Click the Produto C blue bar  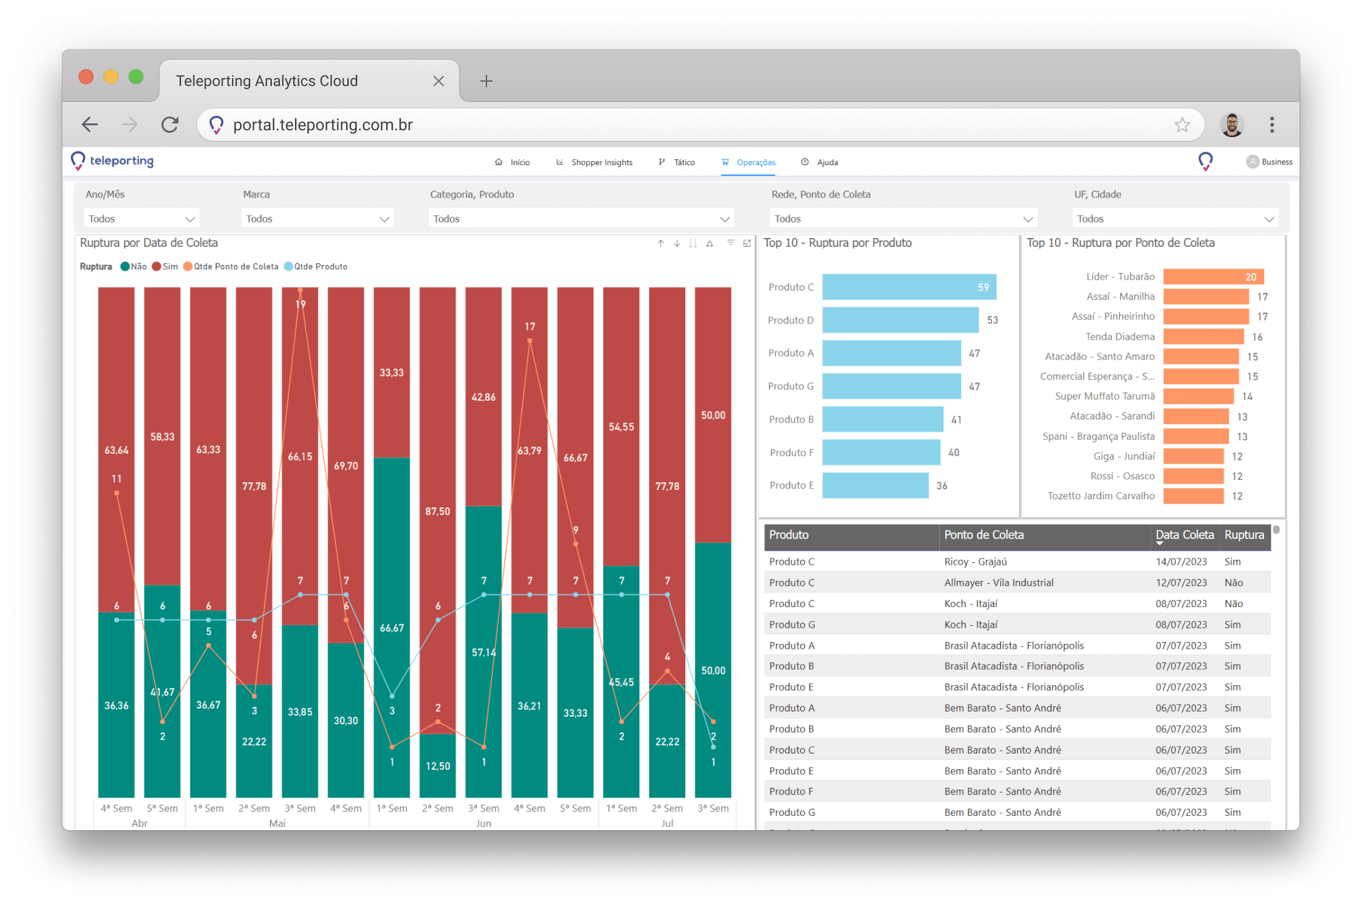tap(909, 287)
